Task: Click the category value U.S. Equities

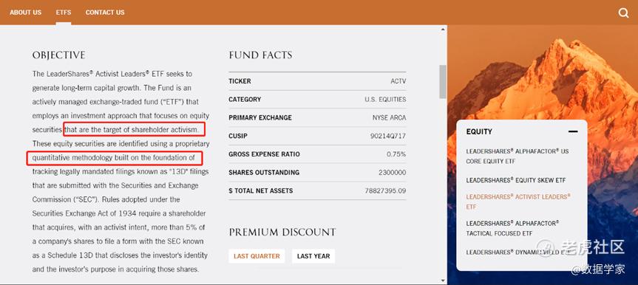Action: click(385, 99)
